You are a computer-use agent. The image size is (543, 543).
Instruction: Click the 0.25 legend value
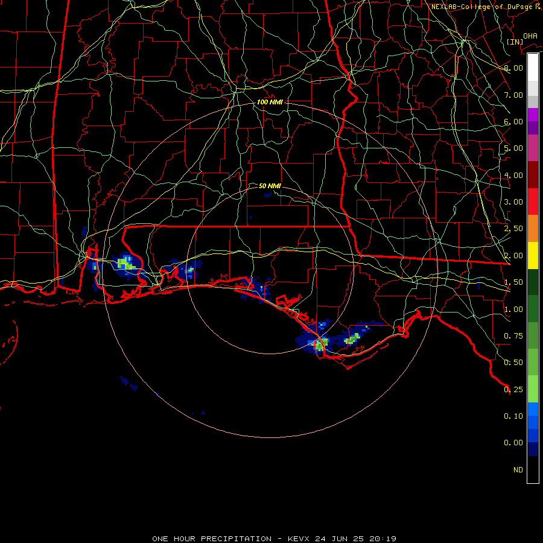(513, 390)
